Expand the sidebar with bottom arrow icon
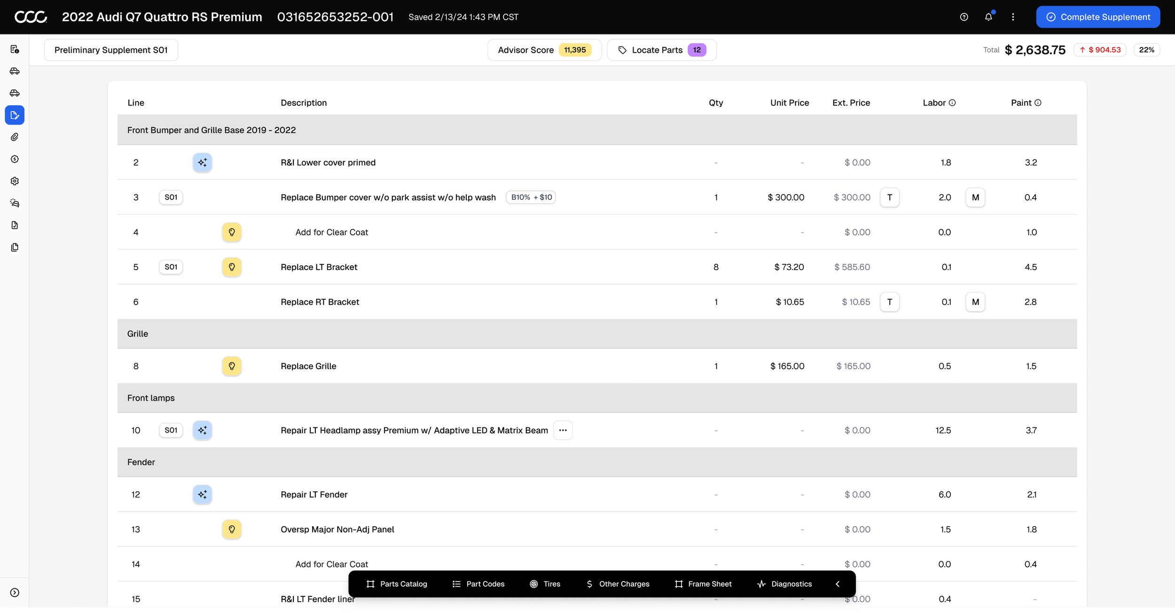Screen dimensions: 1175x611 click(x=15, y=593)
